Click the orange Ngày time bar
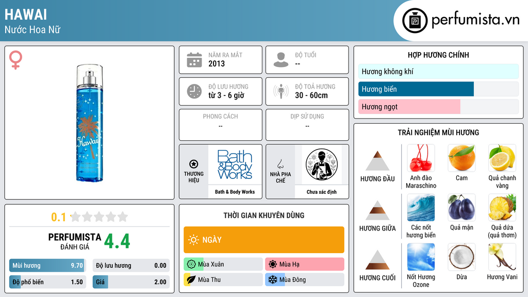Viewport: 528px width, 297px height. tap(263, 240)
